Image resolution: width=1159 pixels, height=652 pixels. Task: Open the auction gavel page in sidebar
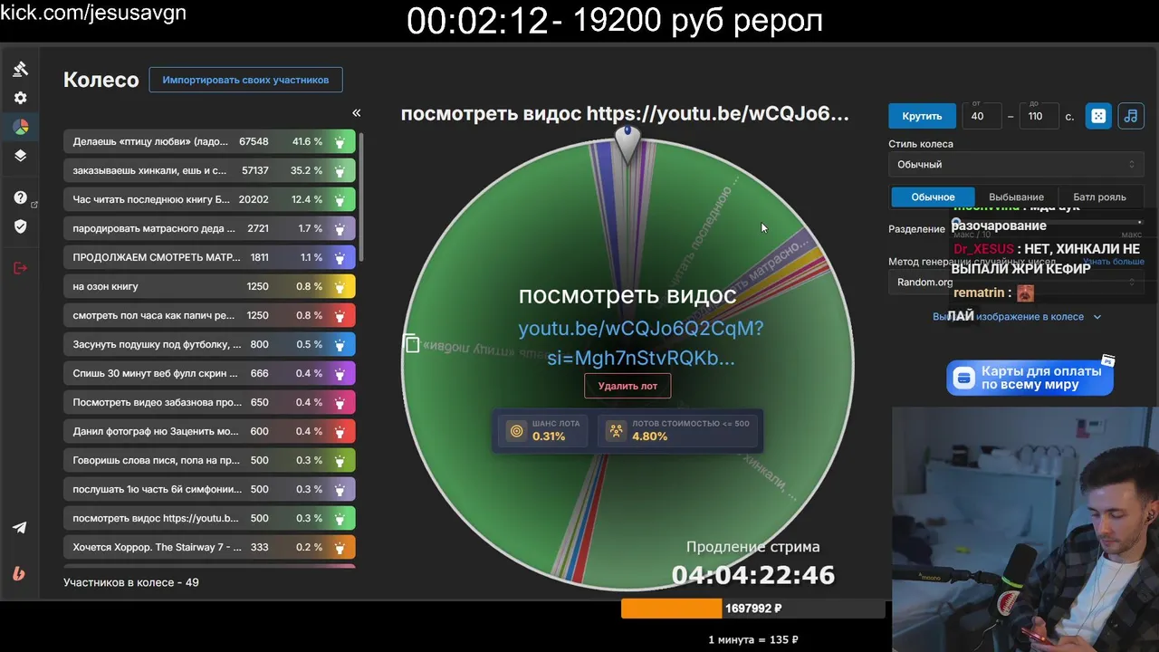coord(20,69)
